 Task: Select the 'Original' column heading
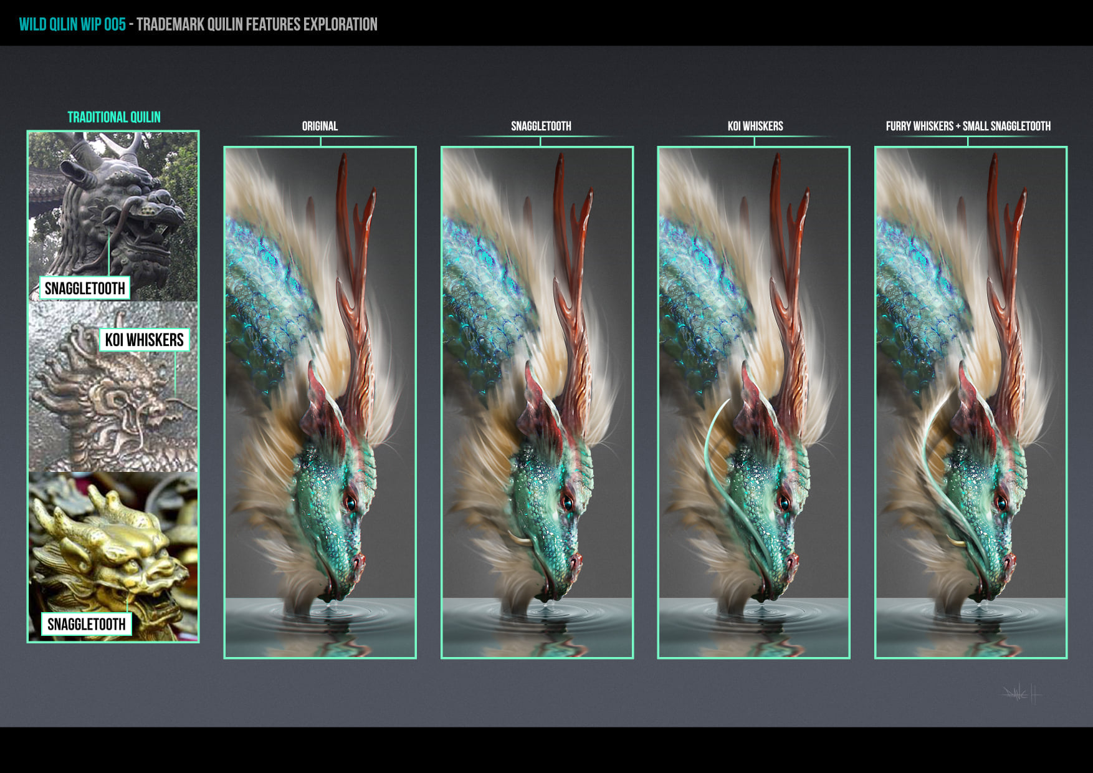coord(320,126)
